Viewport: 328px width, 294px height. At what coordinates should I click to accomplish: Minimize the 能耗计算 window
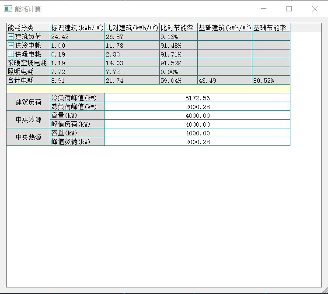tap(264, 9)
